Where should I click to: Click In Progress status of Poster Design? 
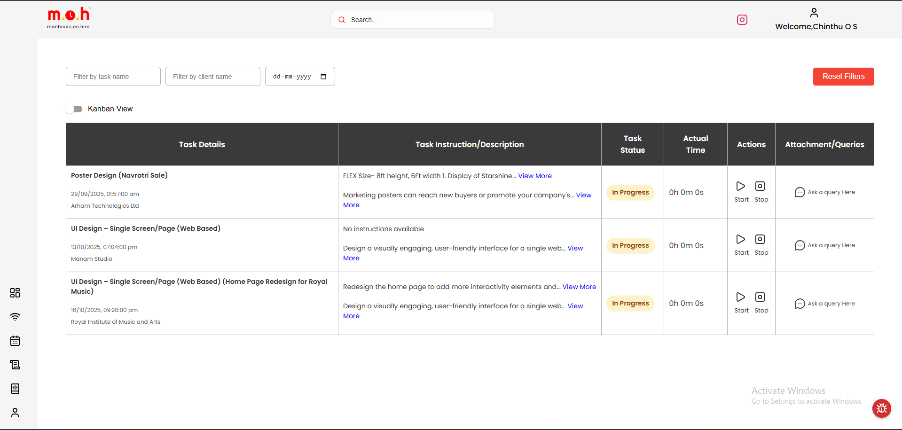pyautogui.click(x=630, y=192)
